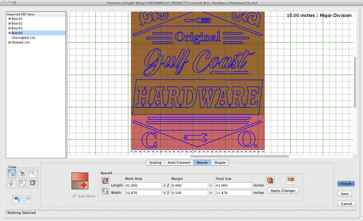The width and height of the screenshot is (363, 221).
Task: Click the Width margin input field
Action: click(189, 193)
